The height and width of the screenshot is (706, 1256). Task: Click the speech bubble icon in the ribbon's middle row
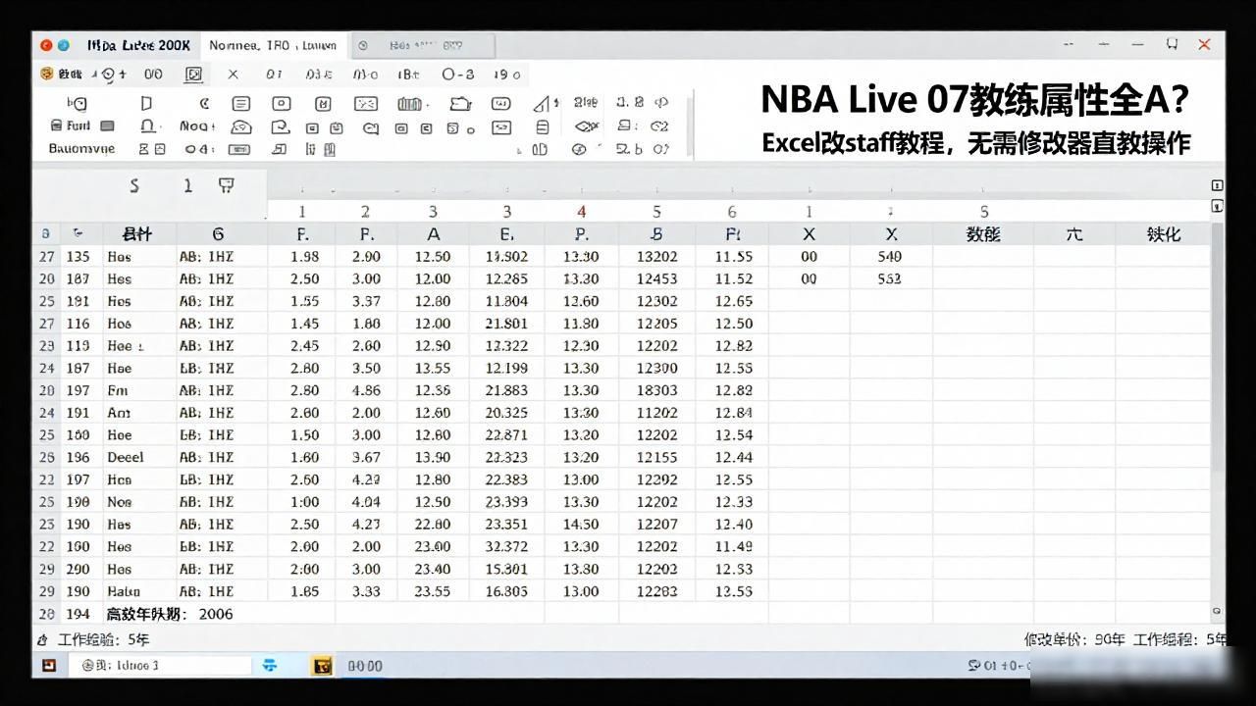pyautogui.click(x=371, y=127)
